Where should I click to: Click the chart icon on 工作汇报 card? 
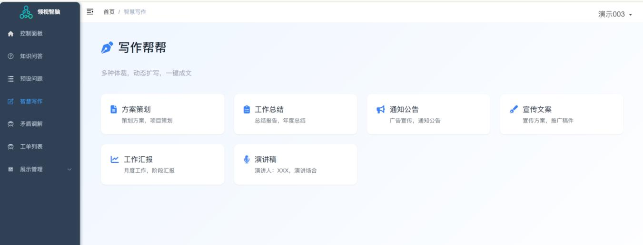[x=114, y=160]
